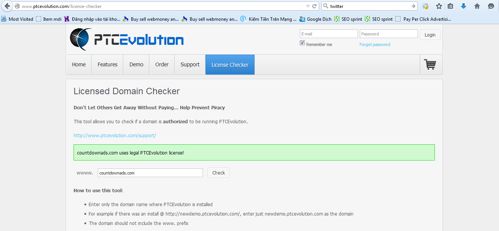Open the first 'Buy sell webmoney an...' bookmark
Screen dimensions: 499x231
click(x=151, y=19)
